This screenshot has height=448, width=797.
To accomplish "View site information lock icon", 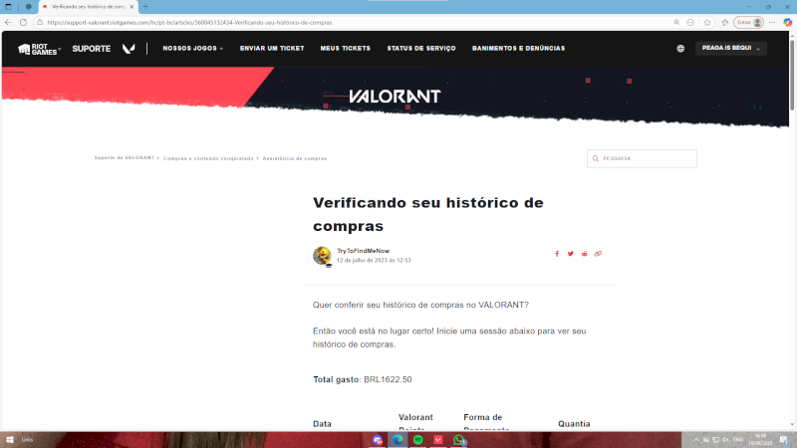I will tap(40, 22).
